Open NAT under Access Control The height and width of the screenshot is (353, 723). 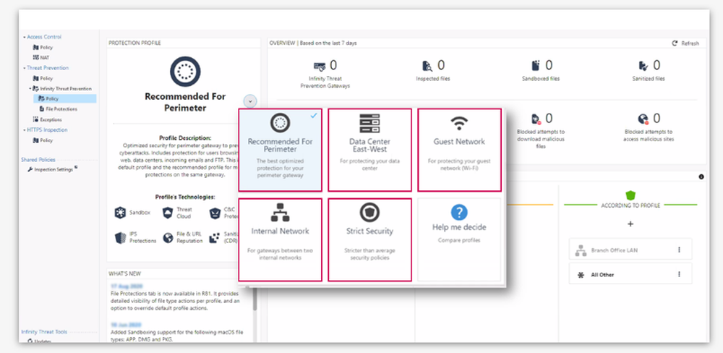[x=41, y=58]
